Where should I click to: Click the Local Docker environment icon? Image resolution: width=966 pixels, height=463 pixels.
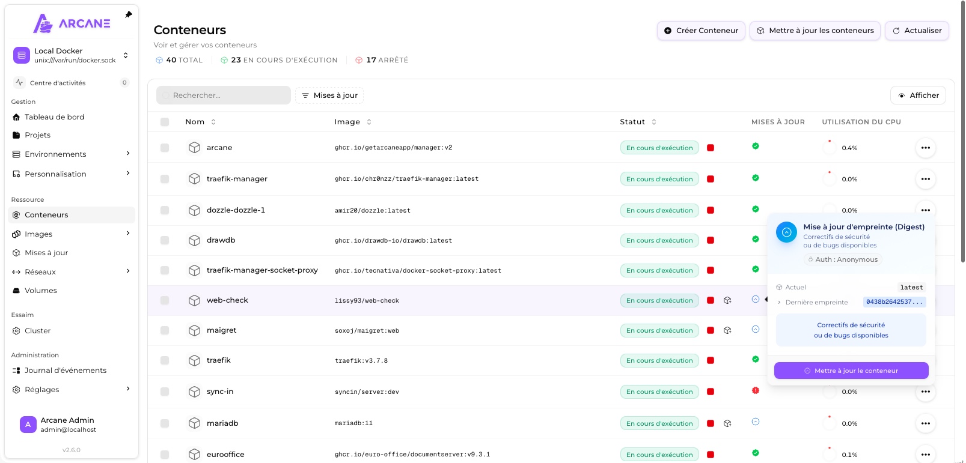pos(22,55)
